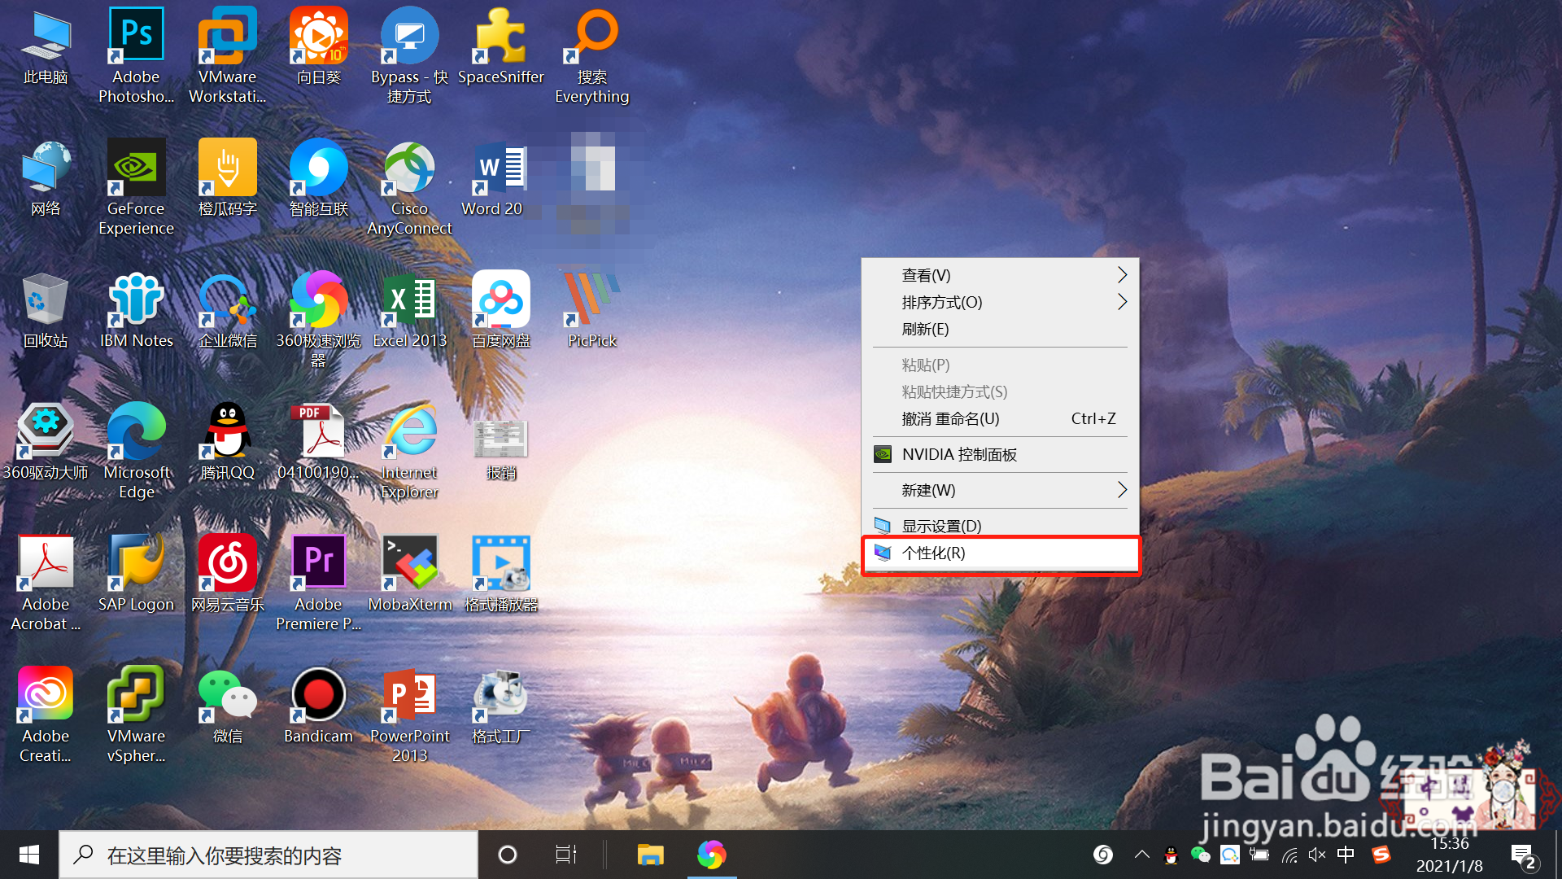The image size is (1562, 879).
Task: Click the taskbar search input box
Action: click(x=268, y=855)
